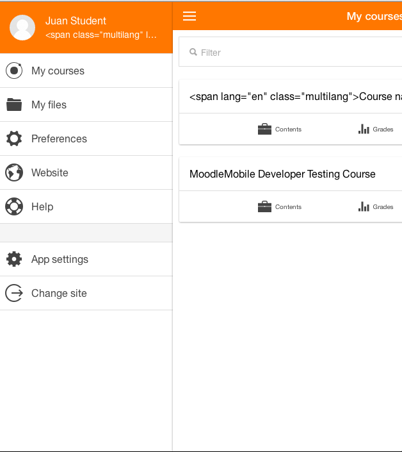402x452 pixels.
Task: Click the My files folder icon
Action: click(14, 105)
